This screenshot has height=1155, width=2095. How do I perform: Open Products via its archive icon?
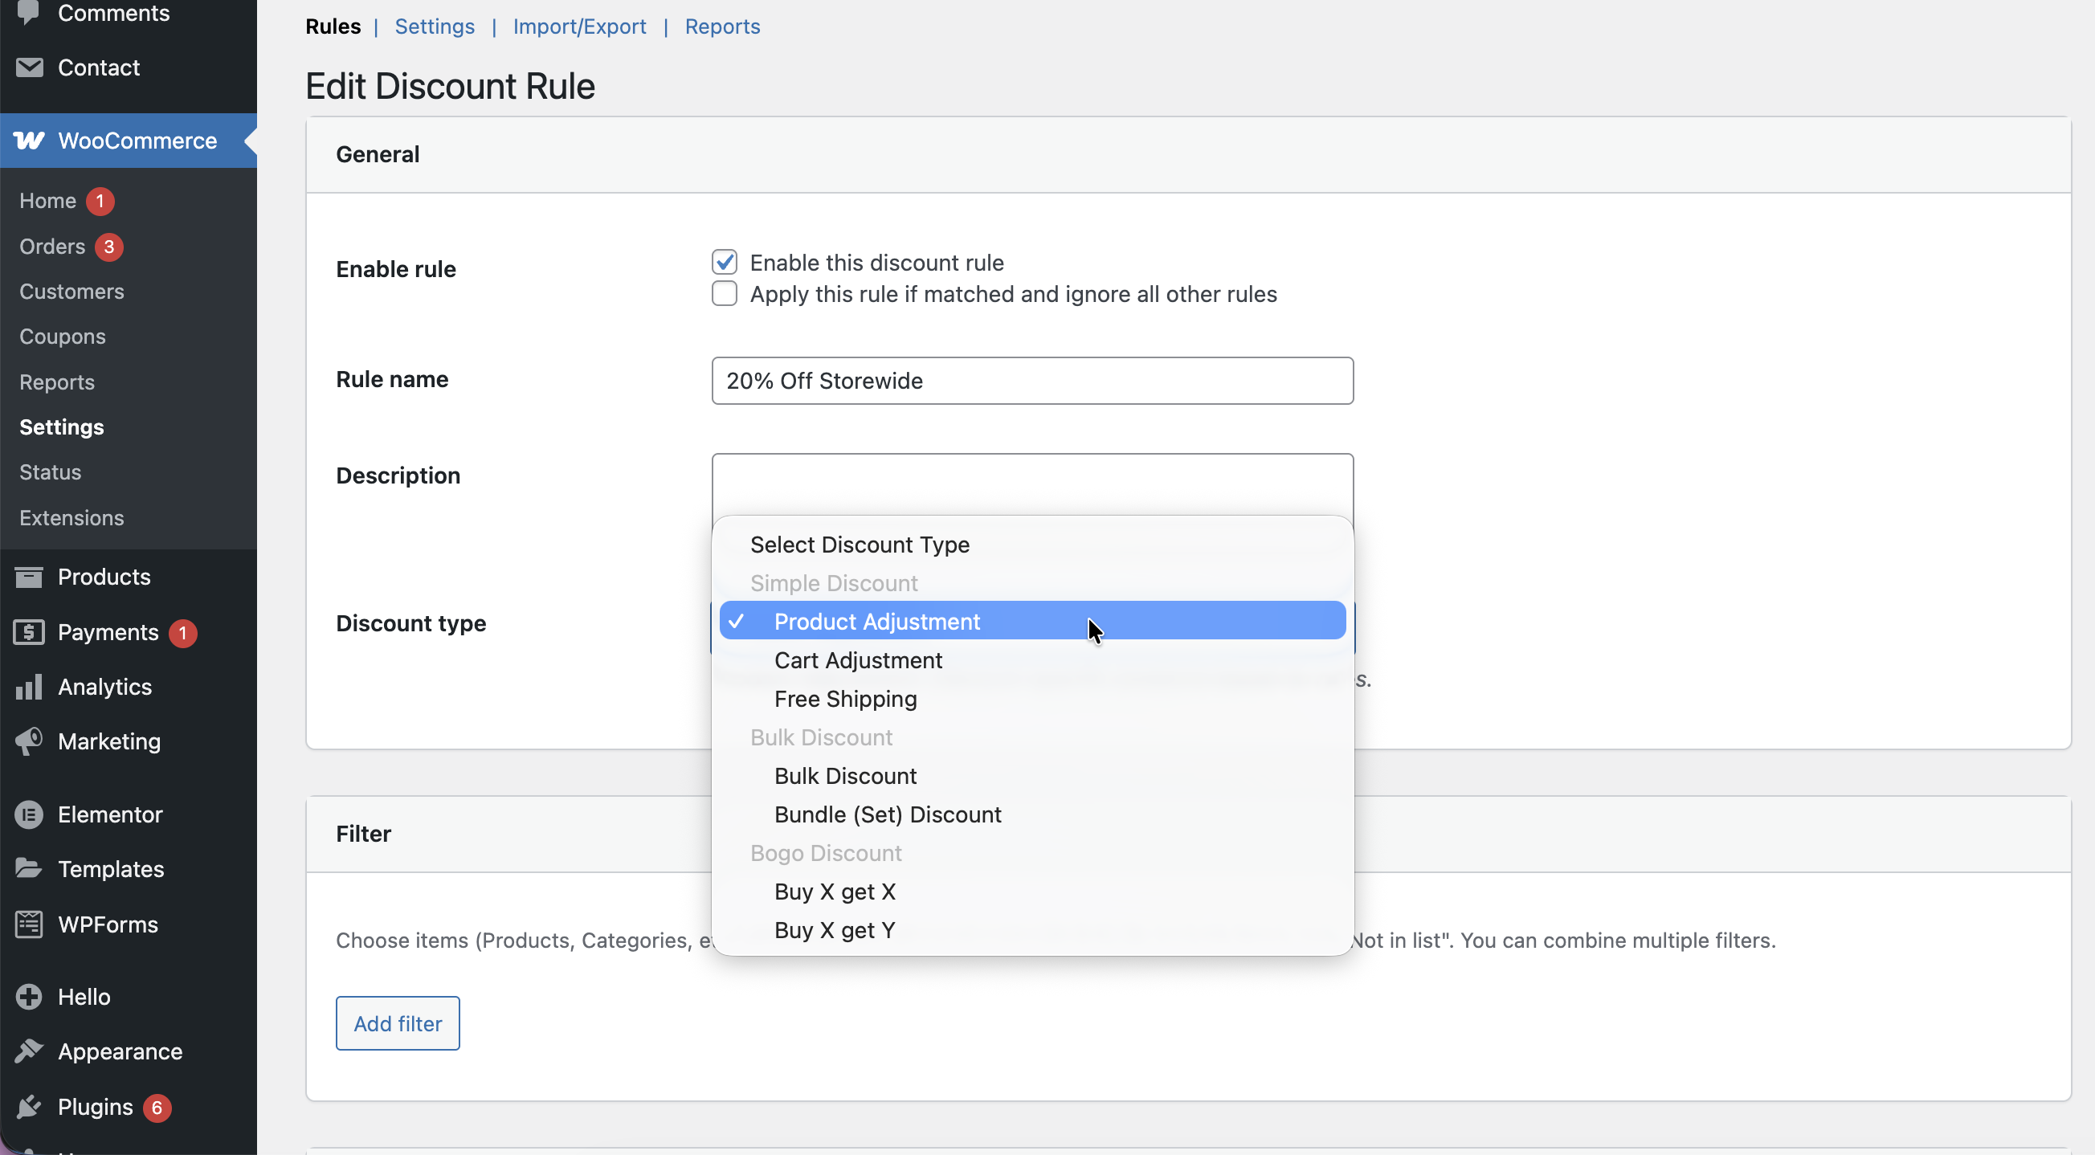29,577
